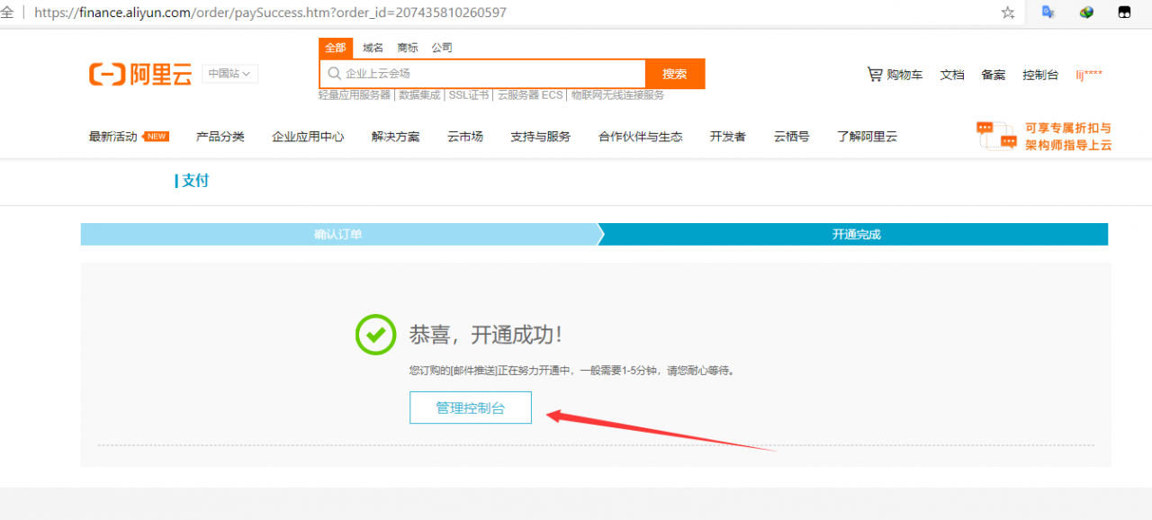Open 企业应用中心 menu
Screen dimensions: 1152x520
click(x=308, y=137)
